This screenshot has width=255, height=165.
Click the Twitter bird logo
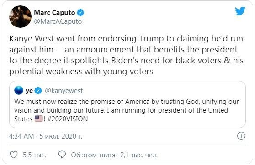click(x=240, y=11)
